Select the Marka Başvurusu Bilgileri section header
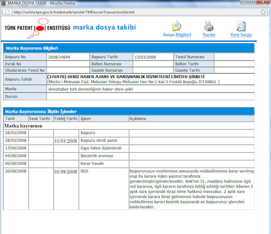This screenshot has width=271, height=234. 31,48
